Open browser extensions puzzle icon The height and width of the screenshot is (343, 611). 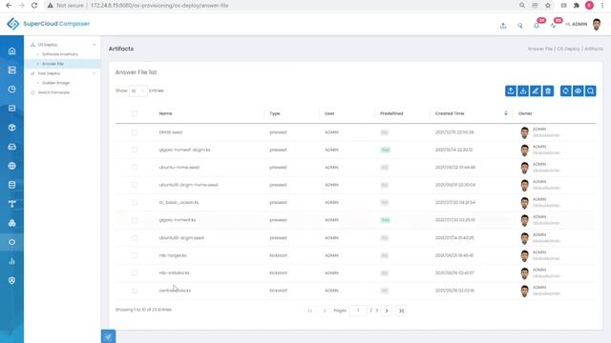click(577, 6)
